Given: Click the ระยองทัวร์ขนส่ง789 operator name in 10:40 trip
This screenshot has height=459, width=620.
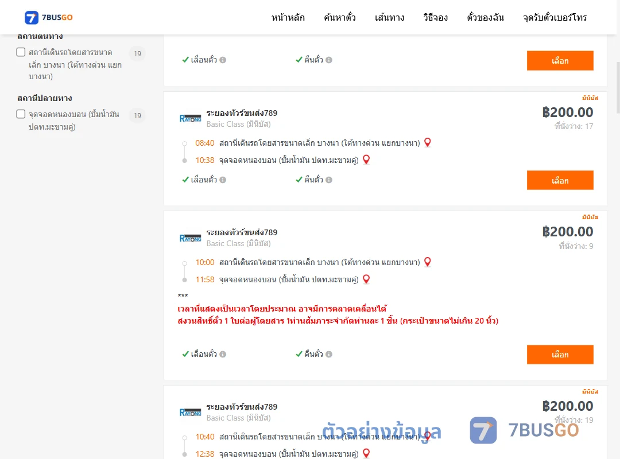Looking at the screenshot, I should pos(242,407).
